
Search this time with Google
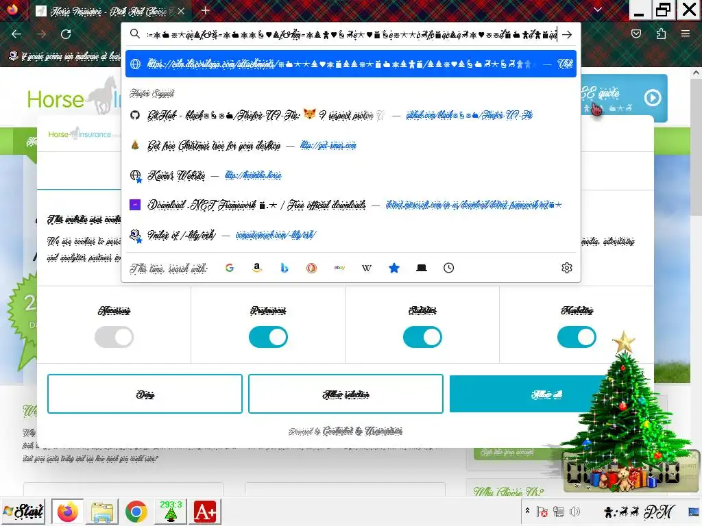tap(230, 268)
